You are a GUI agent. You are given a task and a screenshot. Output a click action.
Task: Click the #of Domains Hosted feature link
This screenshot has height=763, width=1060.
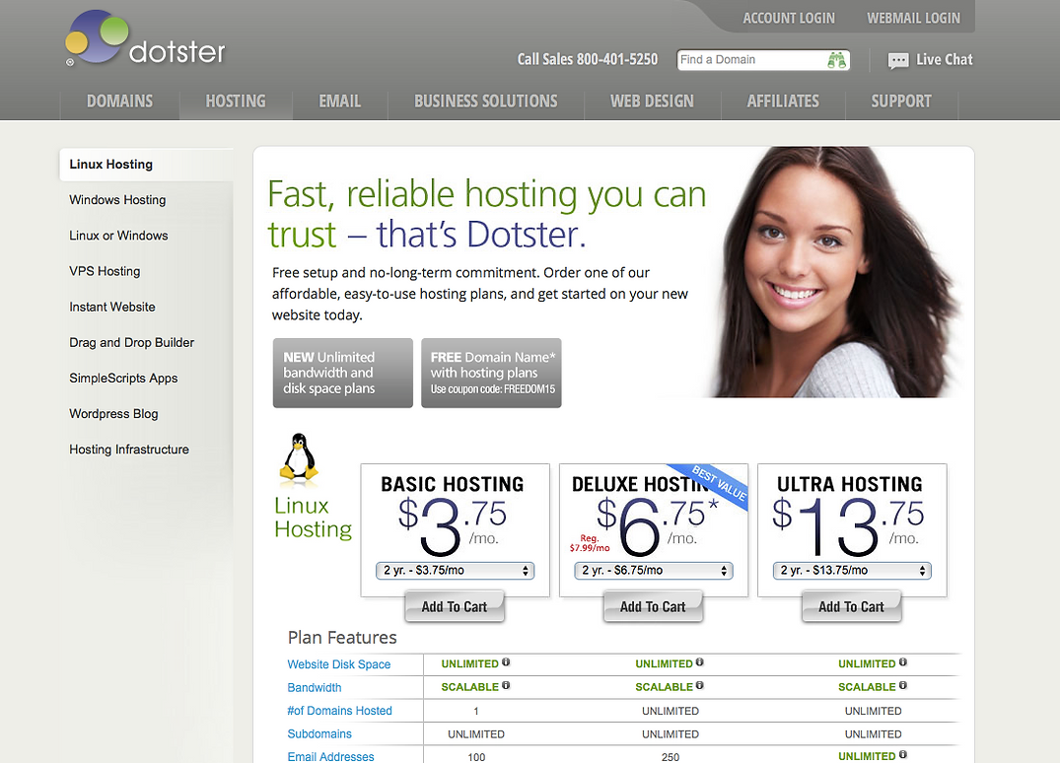(339, 711)
